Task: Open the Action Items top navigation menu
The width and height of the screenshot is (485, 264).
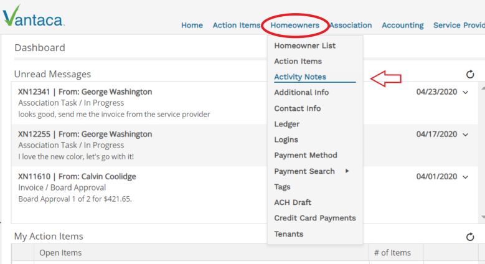Action: point(237,26)
